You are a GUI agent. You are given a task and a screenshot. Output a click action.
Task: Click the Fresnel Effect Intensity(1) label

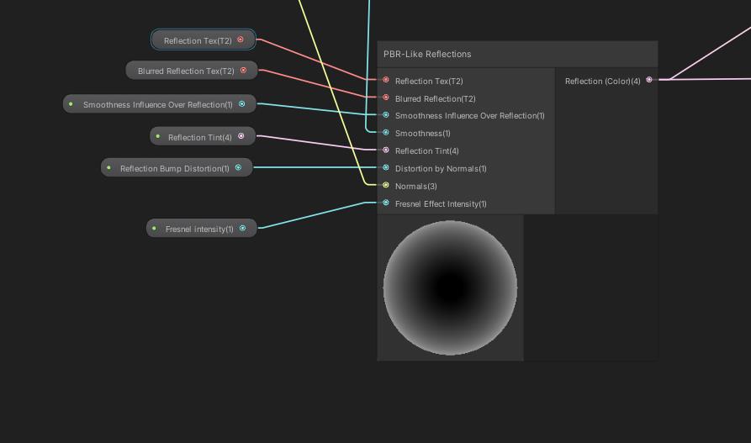(441, 204)
